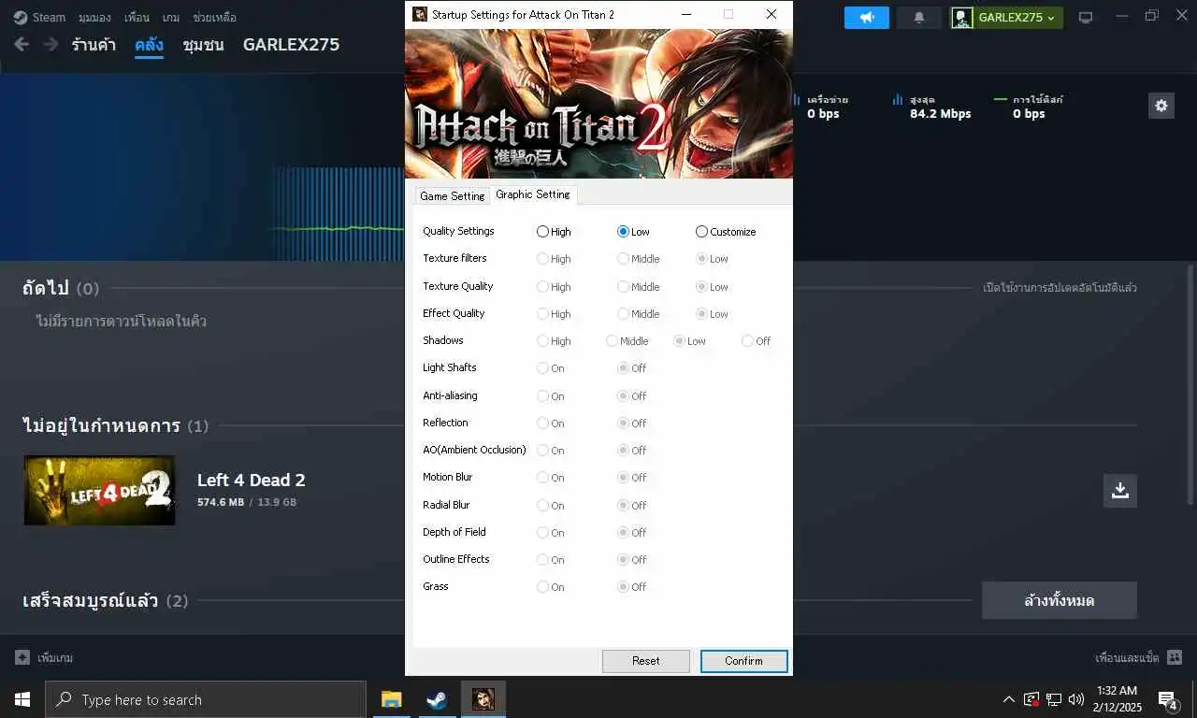Viewport: 1197px width, 718px height.
Task: Open network icon in system tray
Action: tap(1054, 699)
